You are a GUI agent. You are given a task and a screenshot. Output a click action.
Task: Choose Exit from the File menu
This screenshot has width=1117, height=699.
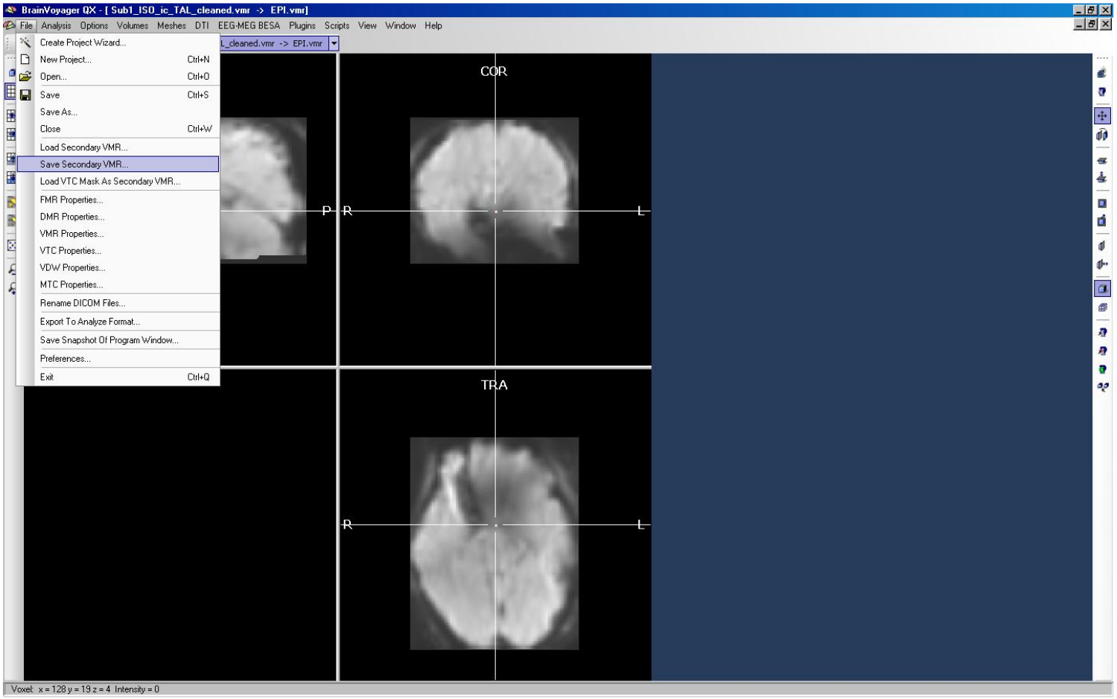pyautogui.click(x=118, y=377)
